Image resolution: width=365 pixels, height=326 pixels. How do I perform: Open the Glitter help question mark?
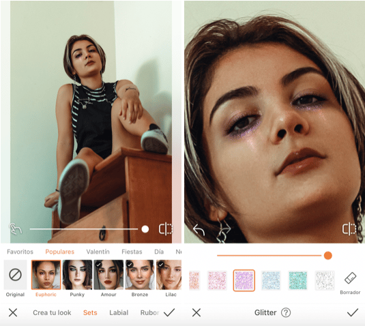(286, 312)
